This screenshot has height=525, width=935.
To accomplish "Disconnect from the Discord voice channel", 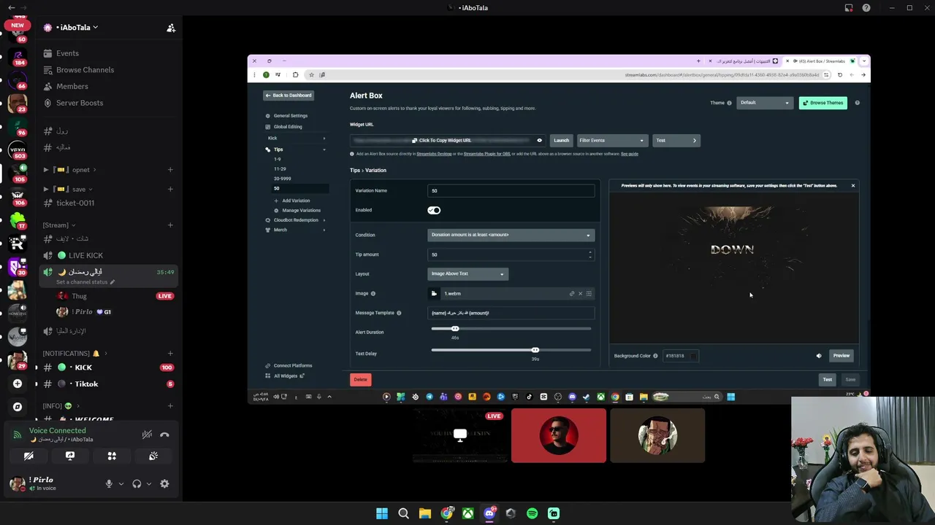I will coord(164,435).
